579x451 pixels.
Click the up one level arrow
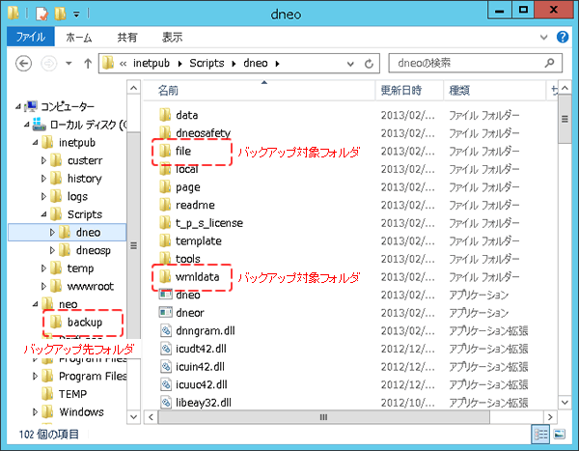point(89,64)
